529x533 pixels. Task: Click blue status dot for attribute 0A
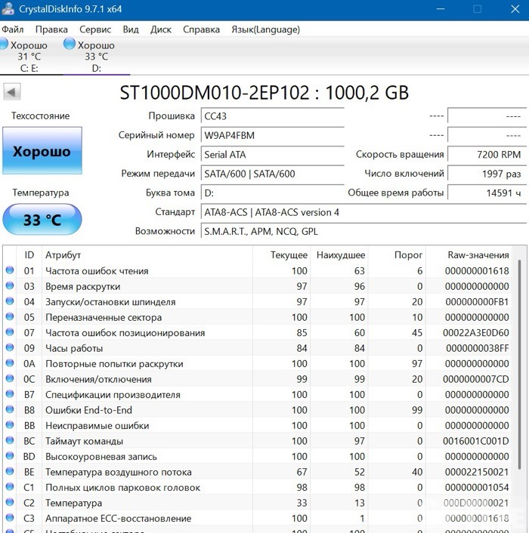10,363
